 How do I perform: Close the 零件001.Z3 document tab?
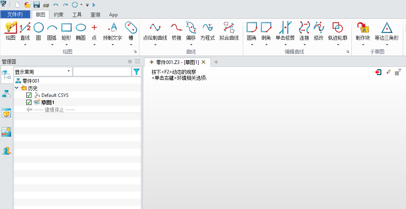tap(203, 62)
